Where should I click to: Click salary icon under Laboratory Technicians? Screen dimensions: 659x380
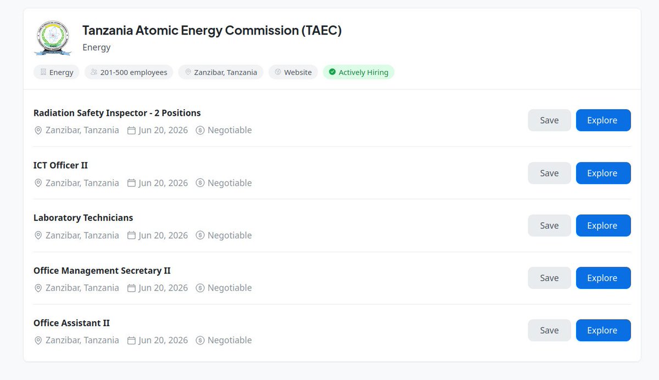[200, 235]
